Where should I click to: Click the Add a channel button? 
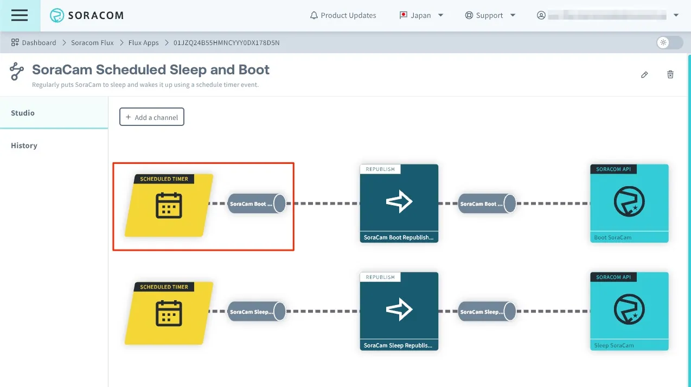click(152, 117)
